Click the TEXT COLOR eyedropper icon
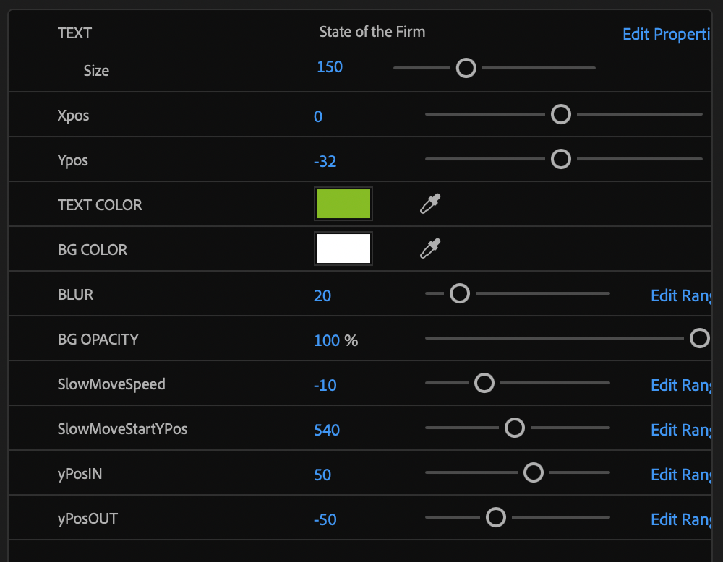This screenshot has width=723, height=562. click(x=430, y=204)
